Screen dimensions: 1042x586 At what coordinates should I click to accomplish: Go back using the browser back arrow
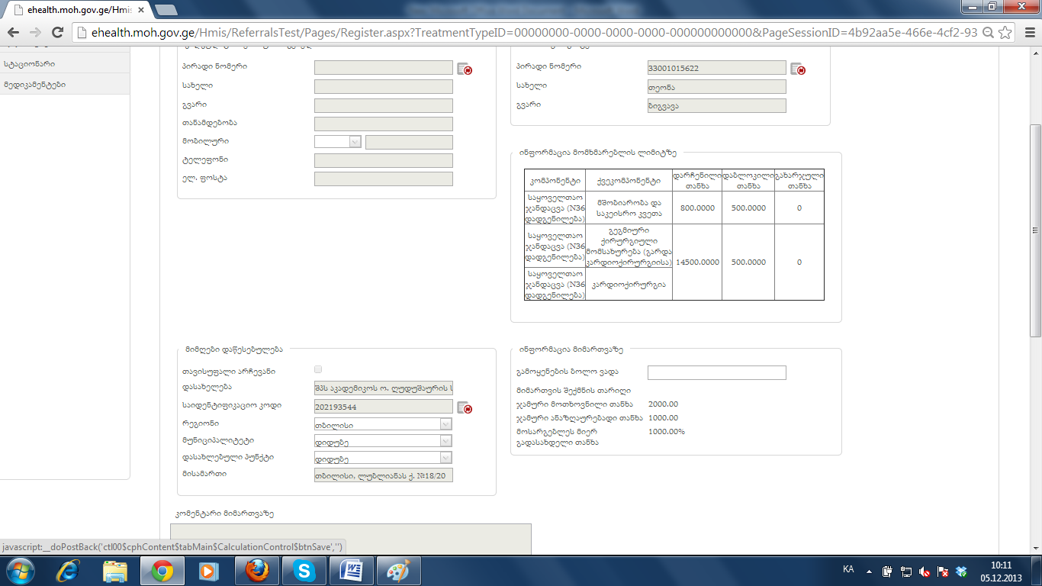point(14,33)
